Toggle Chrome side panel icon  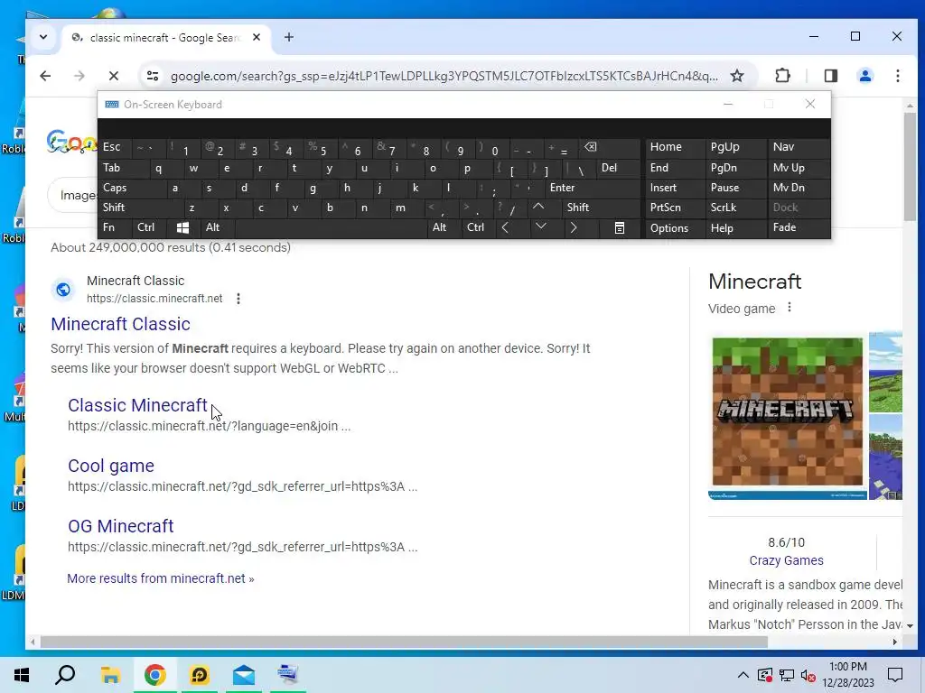pos(831,76)
